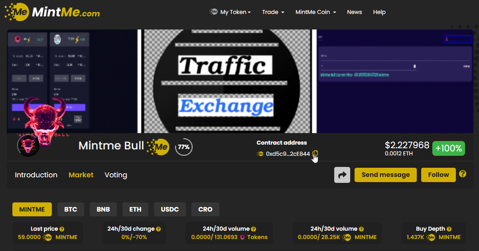Open the Voting tab
This screenshot has height=251, width=479.
(x=116, y=175)
